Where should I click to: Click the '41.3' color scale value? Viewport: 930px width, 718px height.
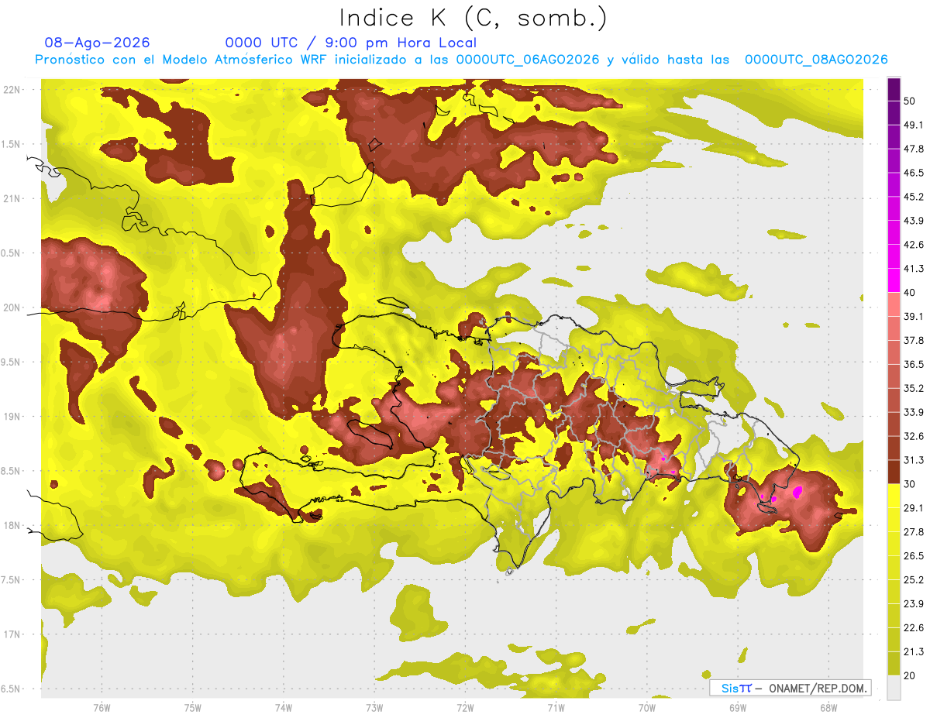914,269
